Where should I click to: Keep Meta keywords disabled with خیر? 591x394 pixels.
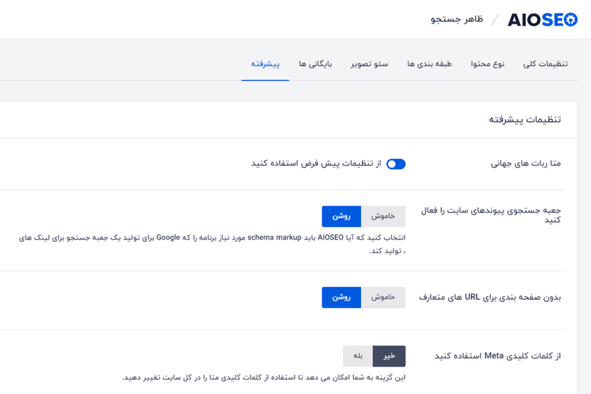tap(389, 356)
